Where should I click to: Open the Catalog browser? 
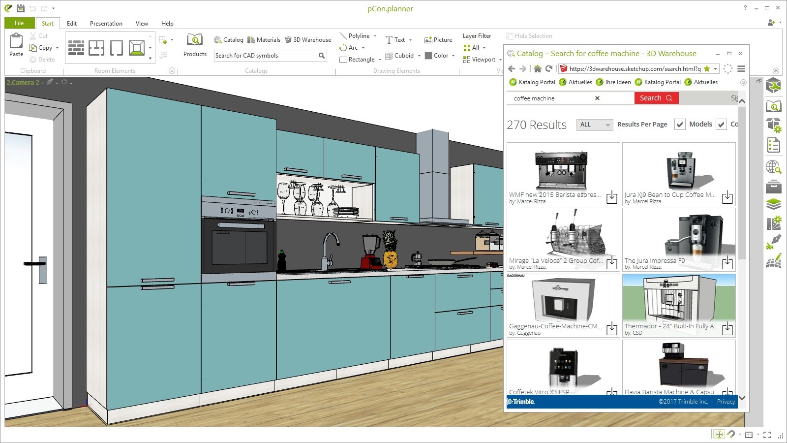[x=229, y=40]
